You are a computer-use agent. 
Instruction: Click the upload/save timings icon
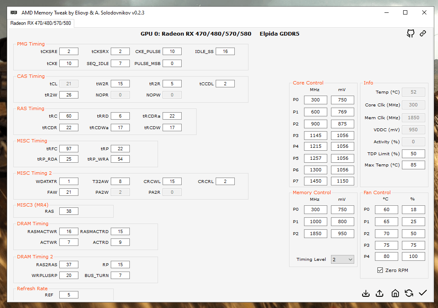[380, 293]
